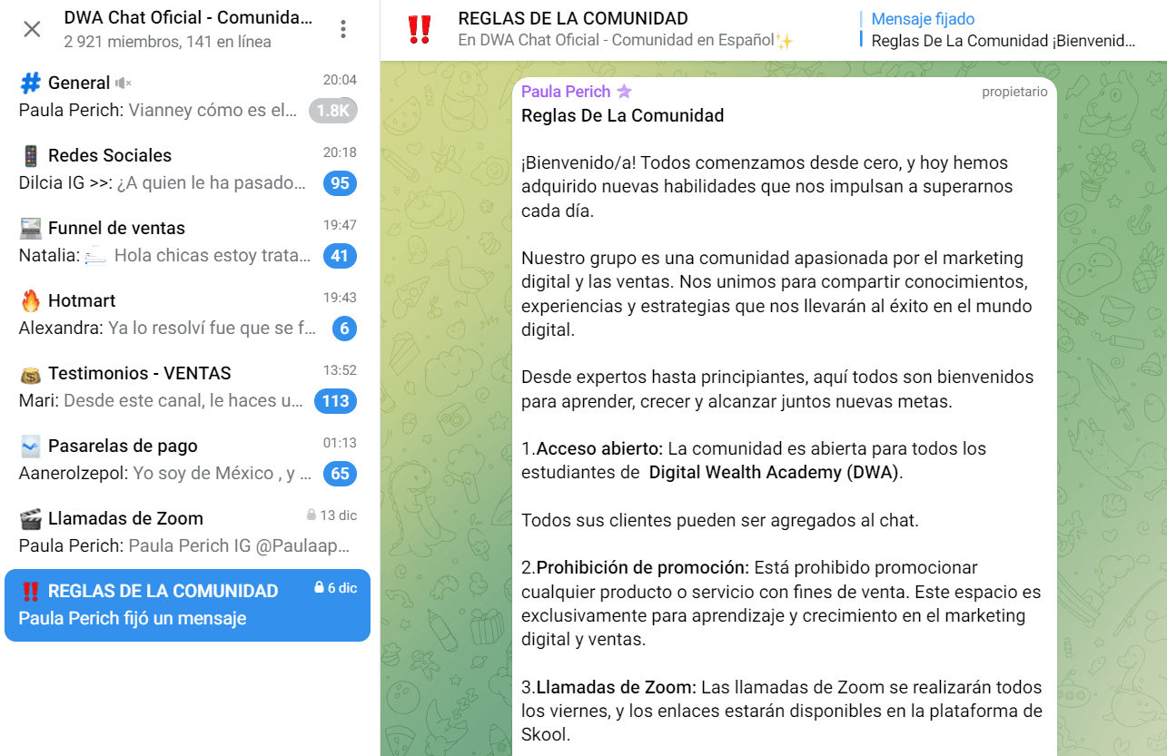Click the muted speaker icon beside General
This screenshot has height=756, width=1167.
pos(124,83)
